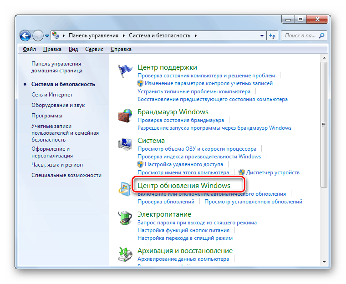The height and width of the screenshot is (284, 346).
Task: Open Специальные возможности category
Action: click(66, 175)
